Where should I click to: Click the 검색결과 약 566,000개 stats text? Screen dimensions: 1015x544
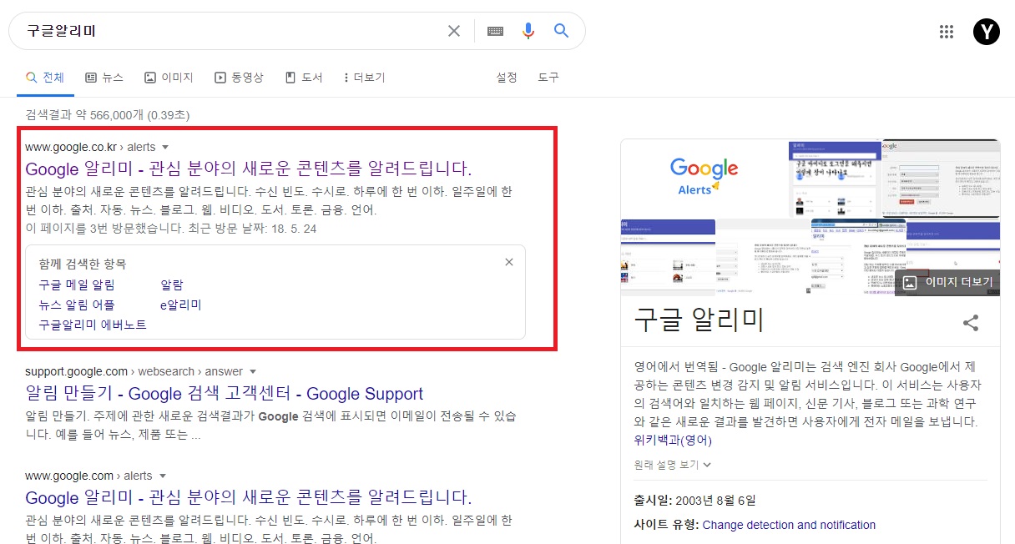[108, 114]
